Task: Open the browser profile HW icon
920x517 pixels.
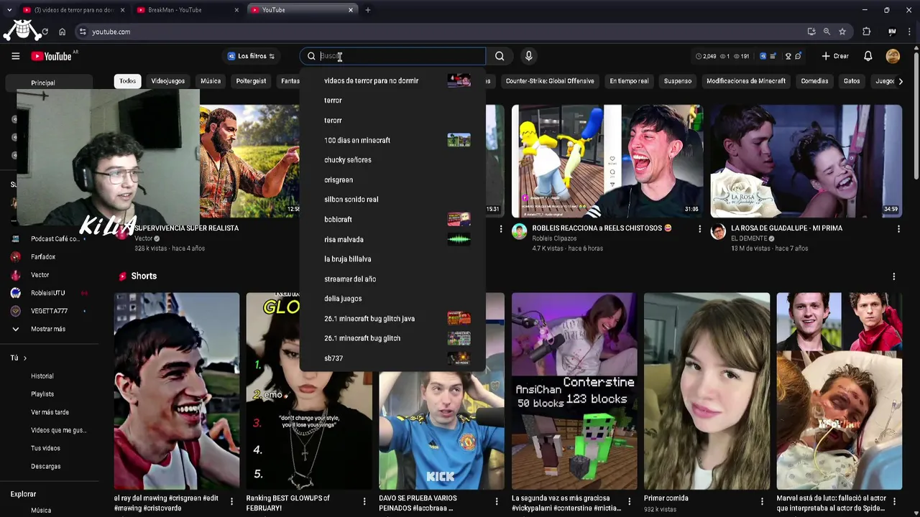Action: (x=892, y=32)
